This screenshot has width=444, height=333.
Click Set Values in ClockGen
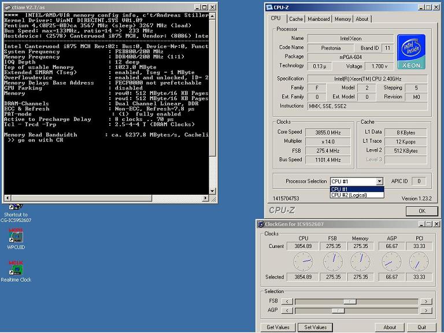315,327
